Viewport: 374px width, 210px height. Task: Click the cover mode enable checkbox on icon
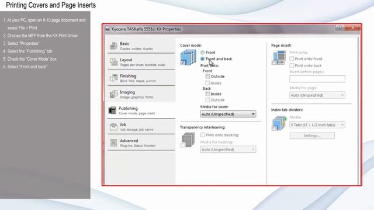point(183,63)
